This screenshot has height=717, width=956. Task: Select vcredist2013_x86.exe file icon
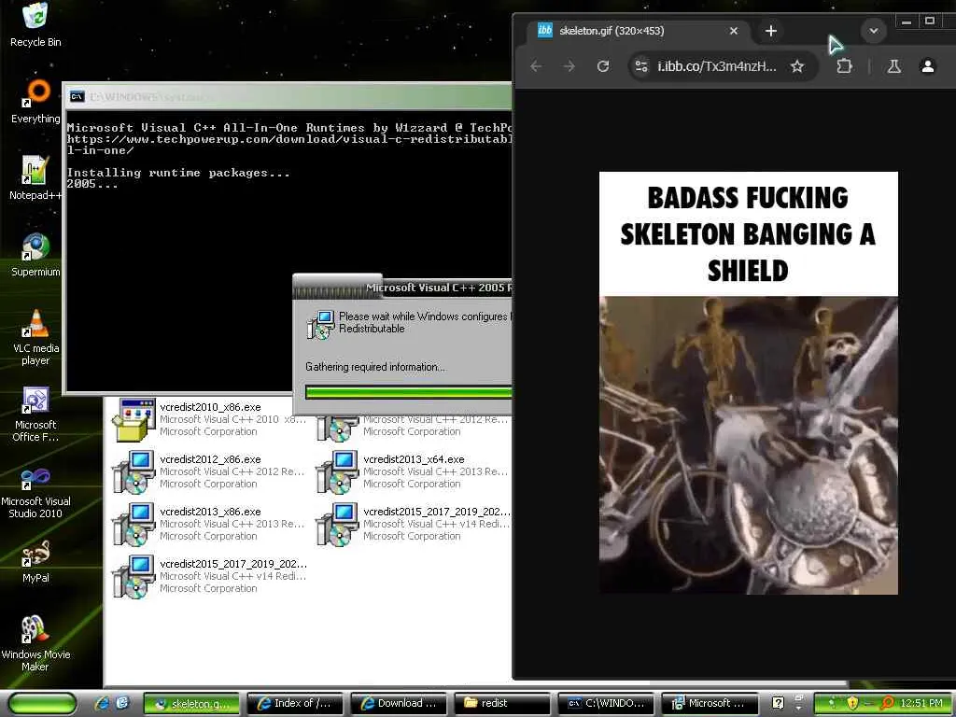(x=134, y=524)
